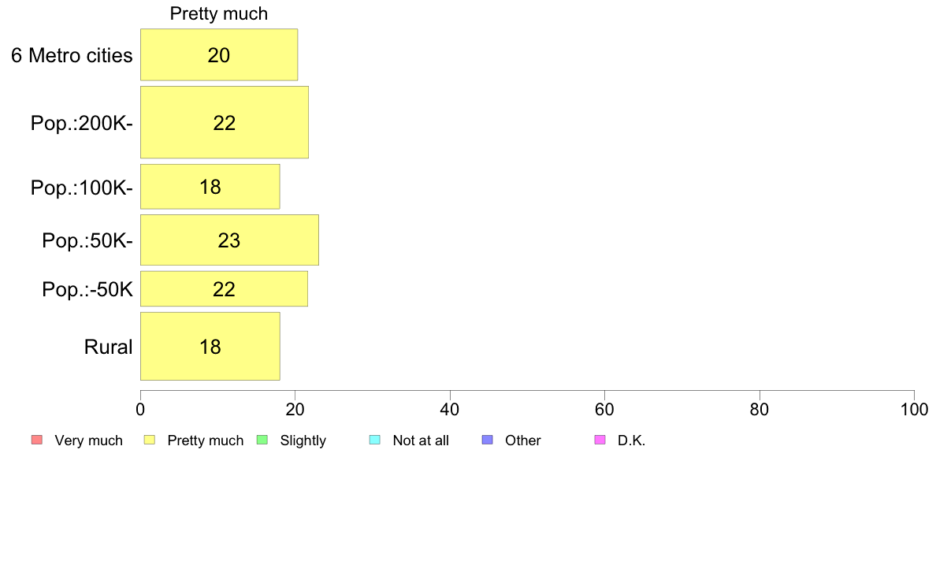Click the 40 tick on x-axis
The width and height of the screenshot is (936, 580).
pos(450,409)
